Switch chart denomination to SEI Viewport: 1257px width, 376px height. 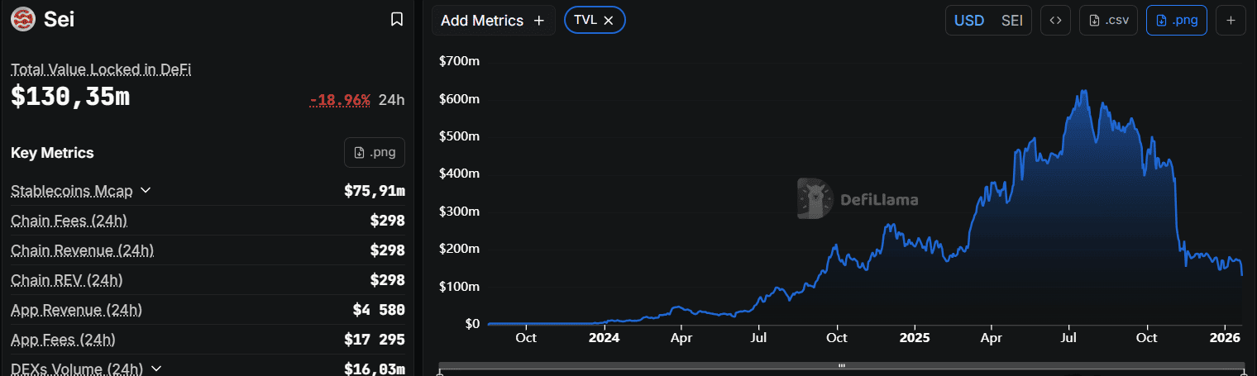tap(1011, 21)
